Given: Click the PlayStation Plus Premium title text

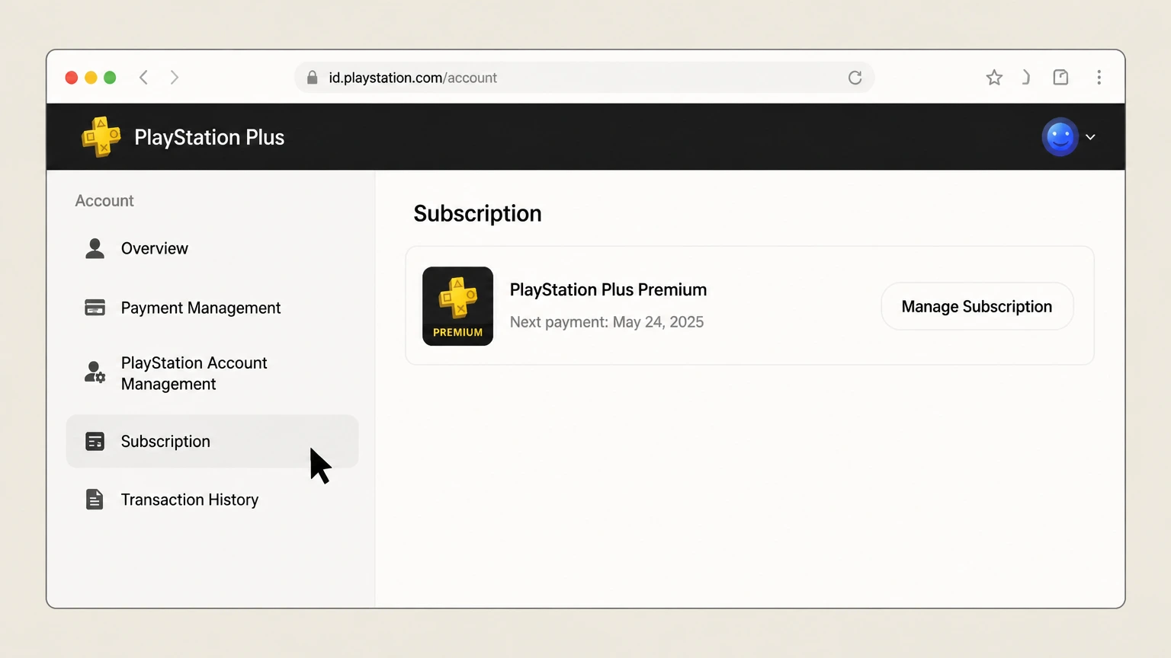Looking at the screenshot, I should click(608, 290).
